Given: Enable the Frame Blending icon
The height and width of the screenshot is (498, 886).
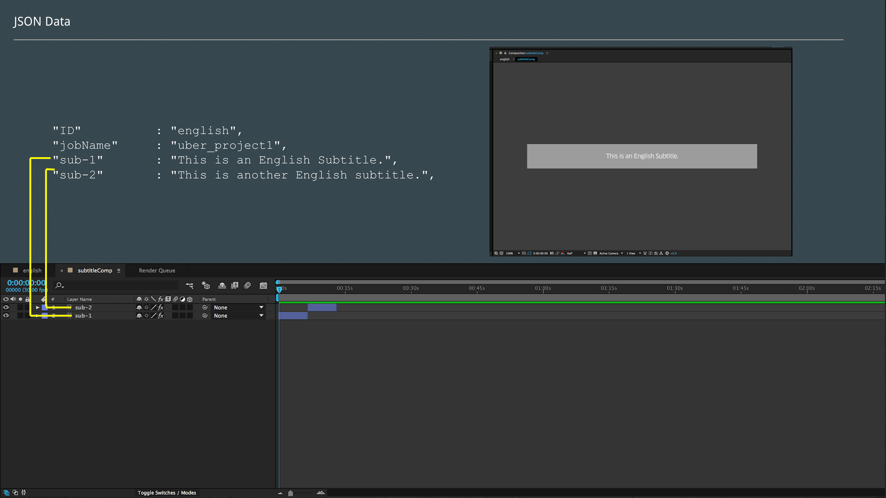Looking at the screenshot, I should click(x=235, y=285).
